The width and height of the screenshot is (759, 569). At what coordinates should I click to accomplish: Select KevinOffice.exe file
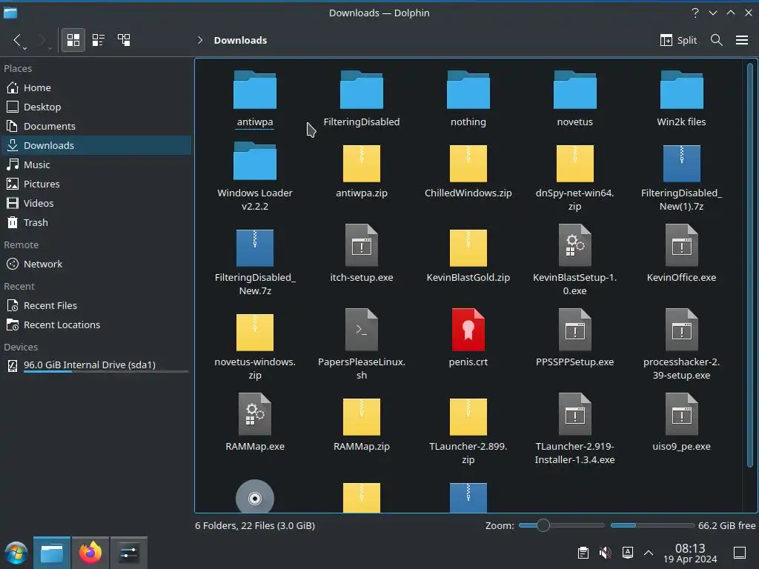pos(682,254)
